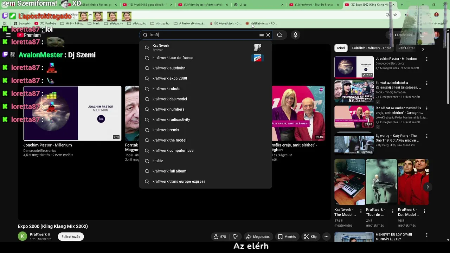Choose suggestion kraftwerk expo 2000

[206, 78]
